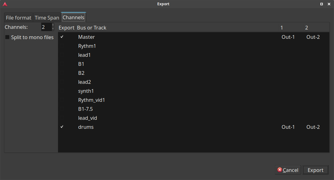The width and height of the screenshot is (334, 180).
Task: Uncheck export for the drums track
Action: 62,127
